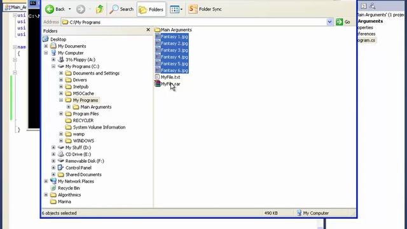Select the Algorithmics folder

pos(69,195)
